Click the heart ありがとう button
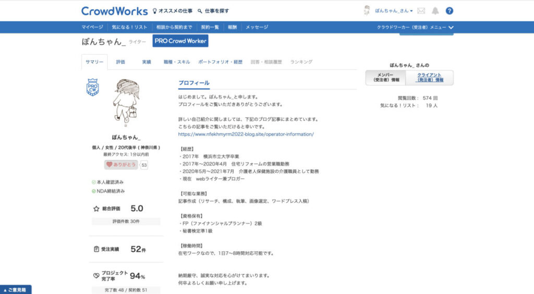The image size is (534, 294). [121, 165]
